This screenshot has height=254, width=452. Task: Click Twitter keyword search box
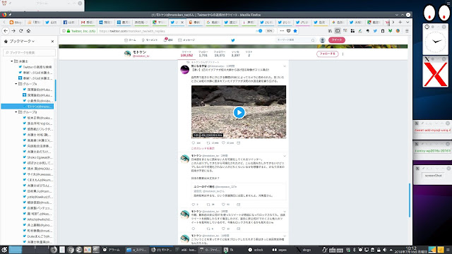tap(295, 40)
